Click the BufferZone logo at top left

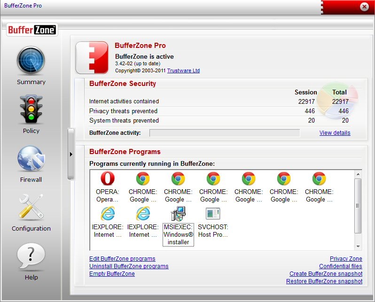tap(32, 30)
